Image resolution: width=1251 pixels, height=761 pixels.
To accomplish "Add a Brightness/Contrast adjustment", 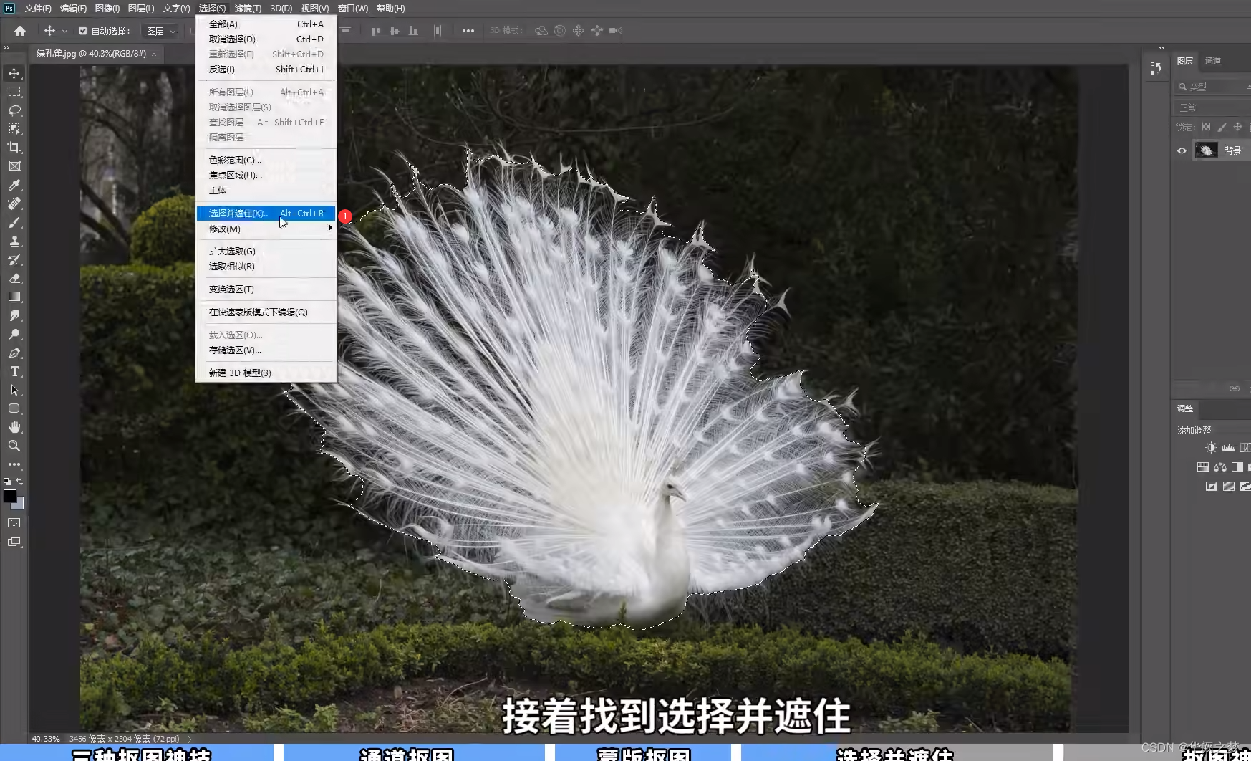I will [x=1211, y=448].
